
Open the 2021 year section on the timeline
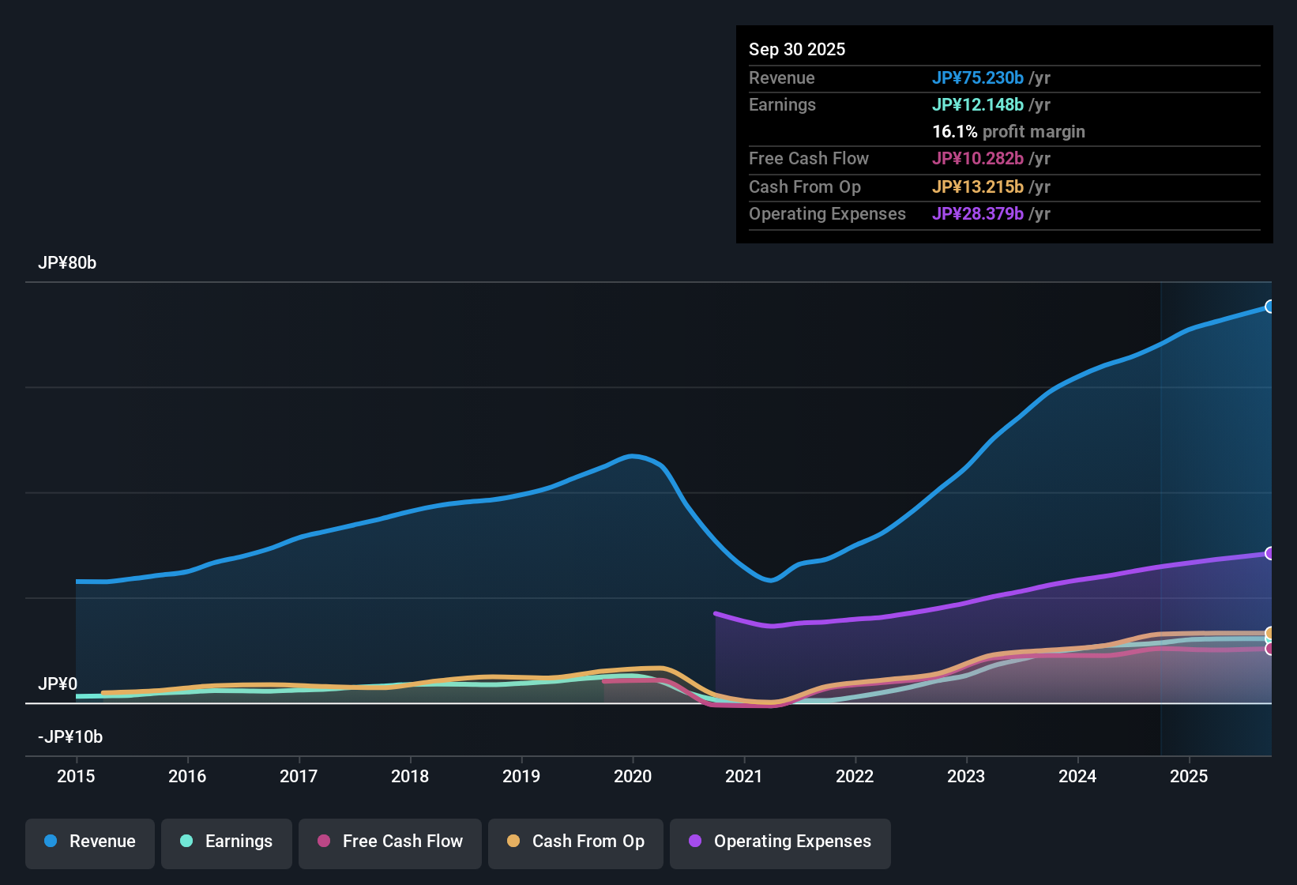(743, 777)
